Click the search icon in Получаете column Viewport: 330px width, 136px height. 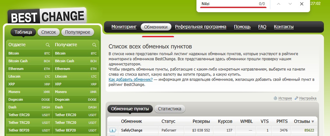94,45
